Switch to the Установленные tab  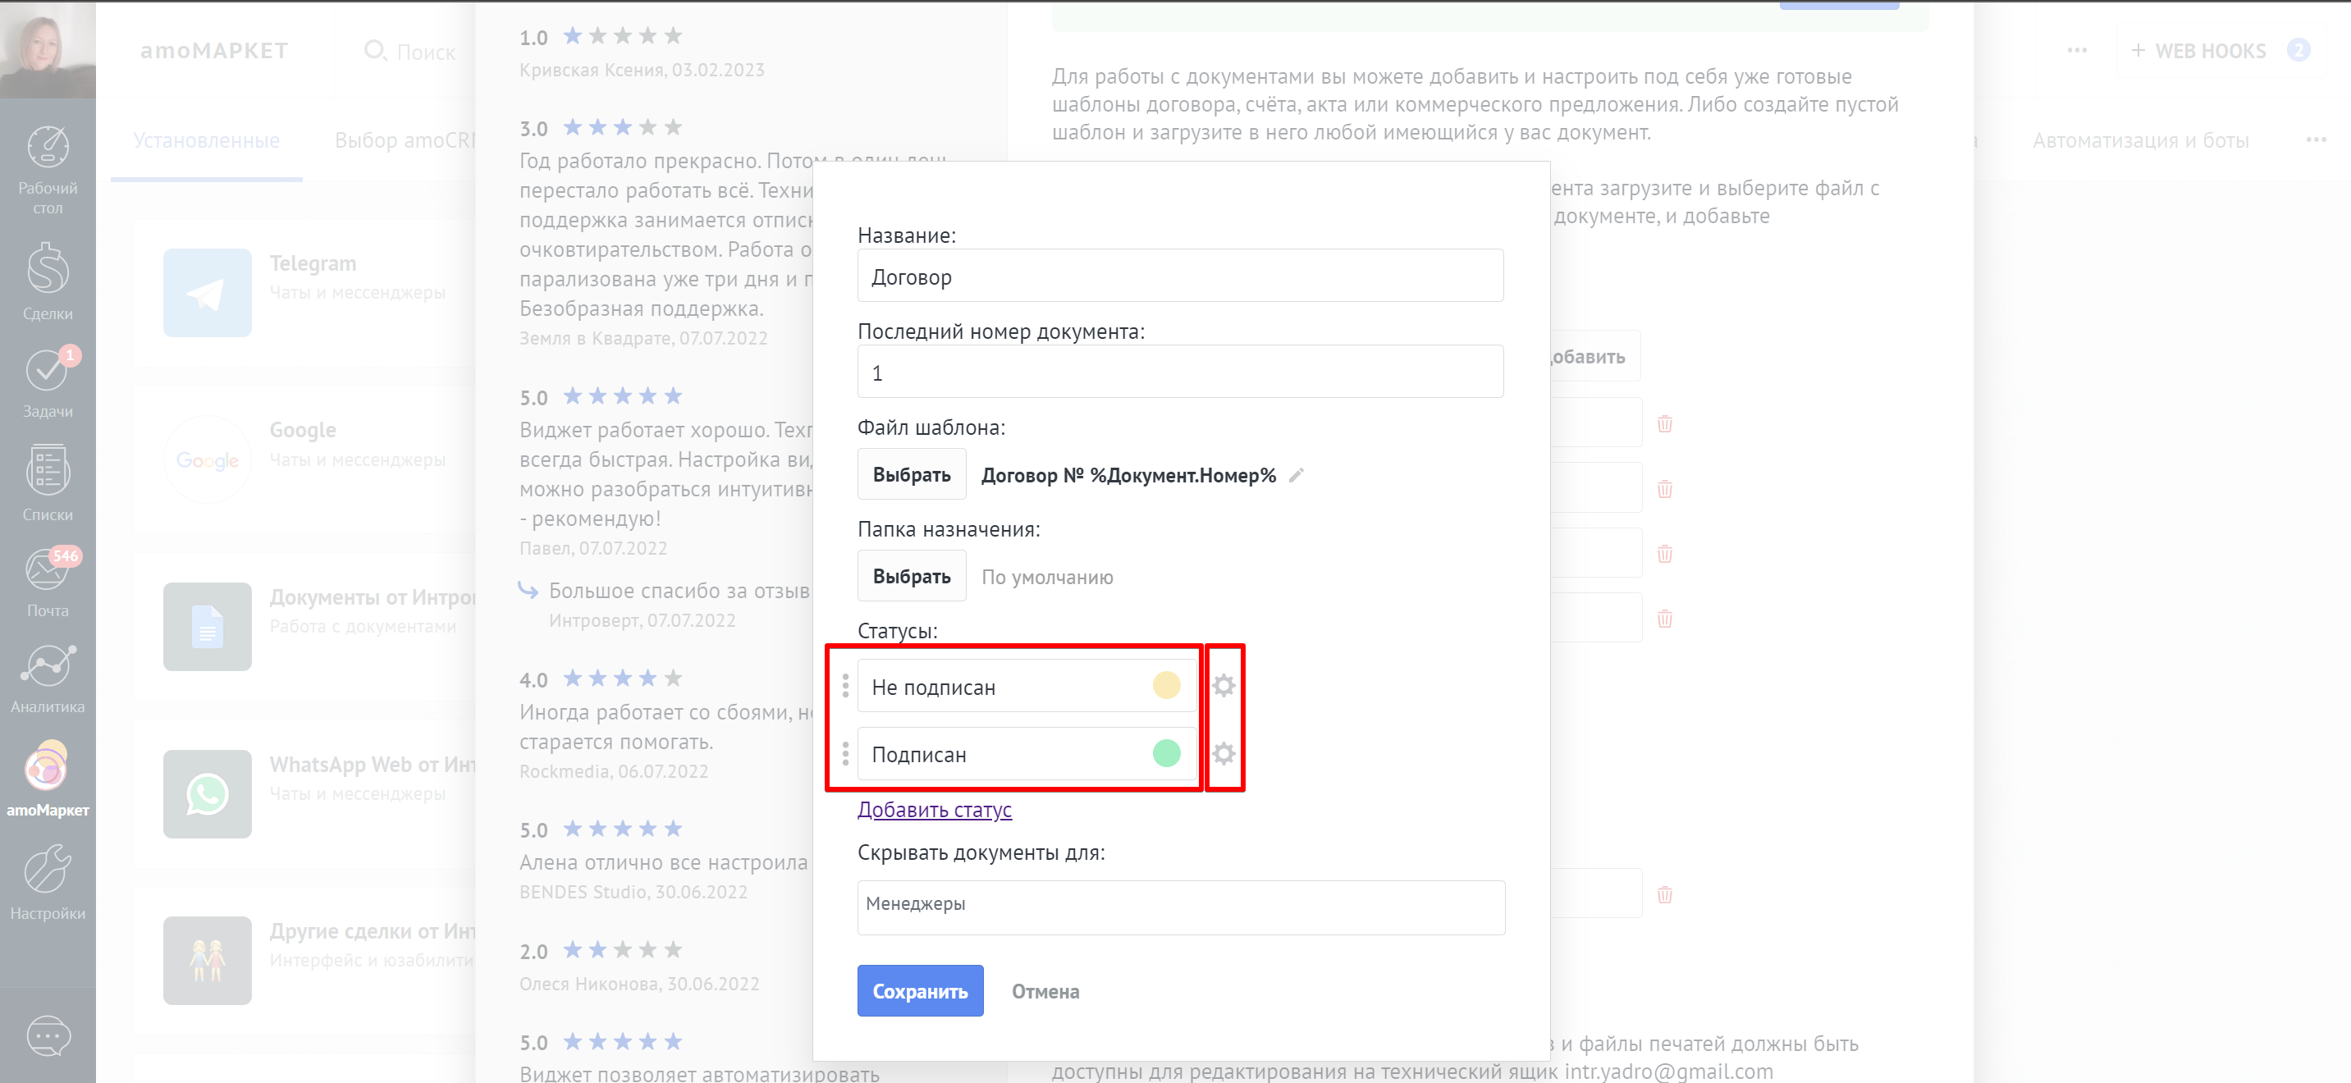(x=206, y=140)
